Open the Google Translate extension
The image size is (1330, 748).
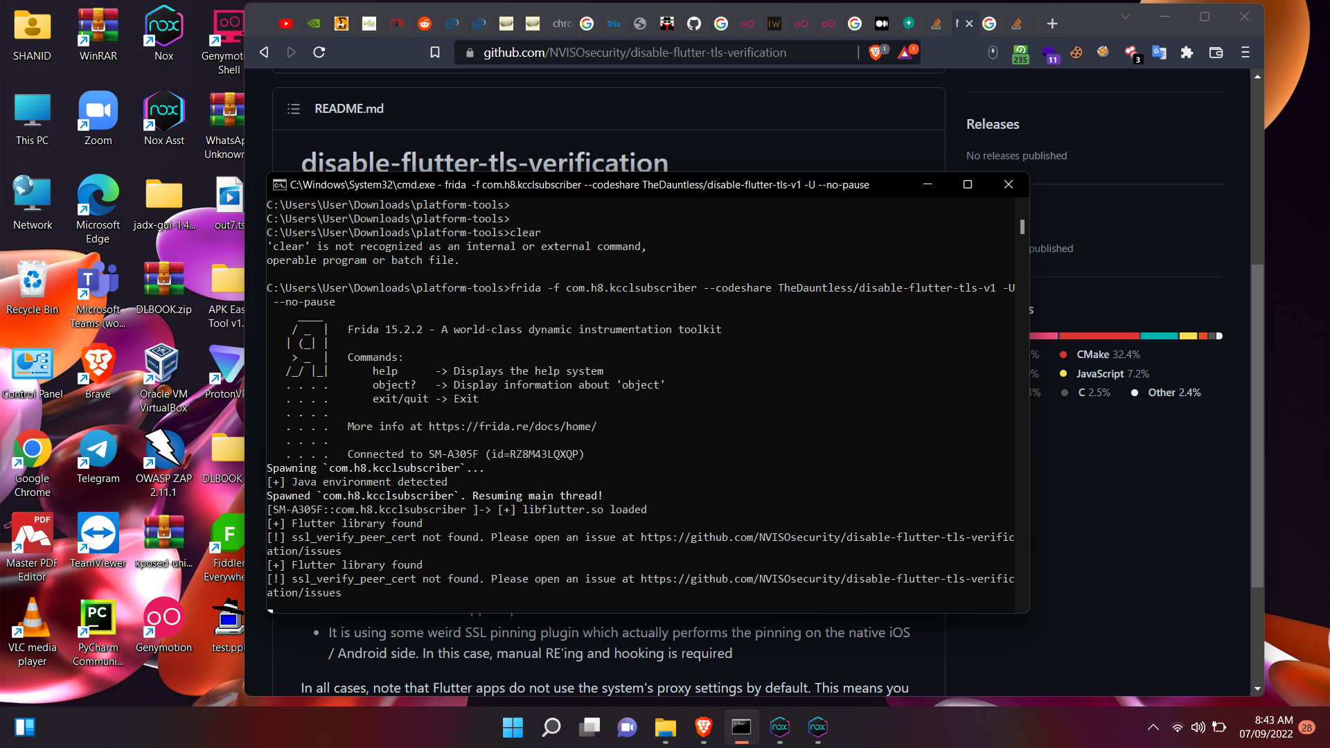click(1159, 53)
